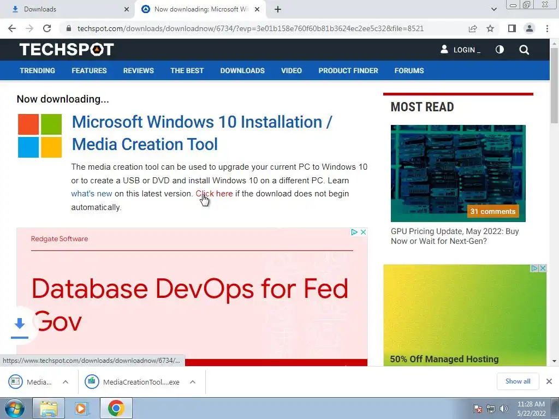Screen dimensions: 559x419
Task: Click the Microsoft Windows logo image
Action: pyautogui.click(x=40, y=136)
